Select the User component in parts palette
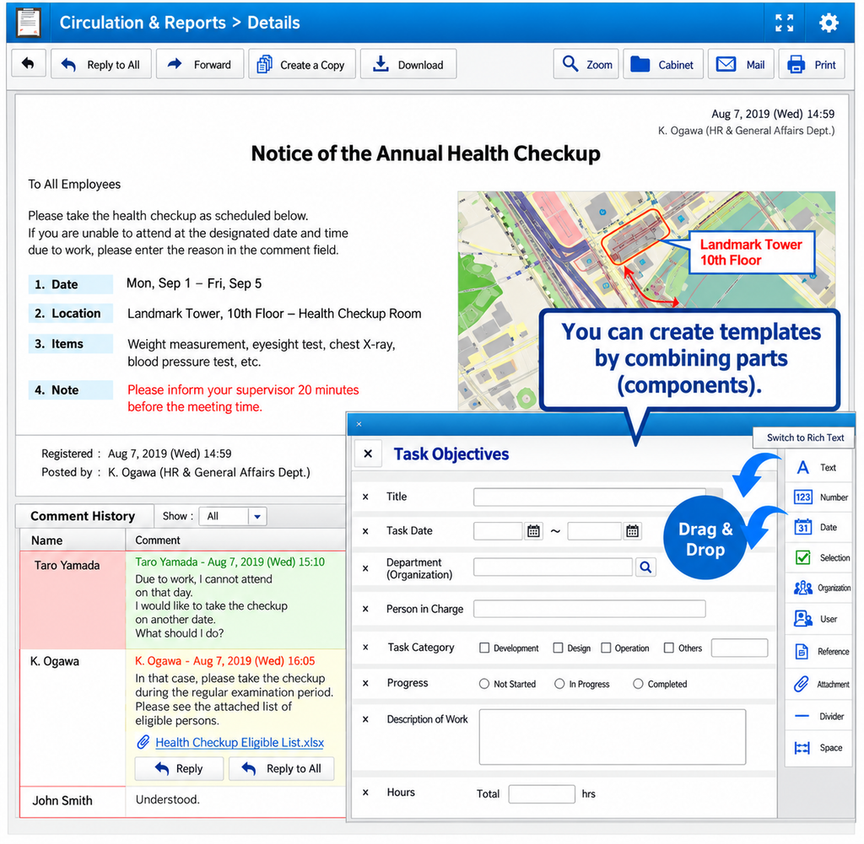The image size is (864, 844). 818,619
